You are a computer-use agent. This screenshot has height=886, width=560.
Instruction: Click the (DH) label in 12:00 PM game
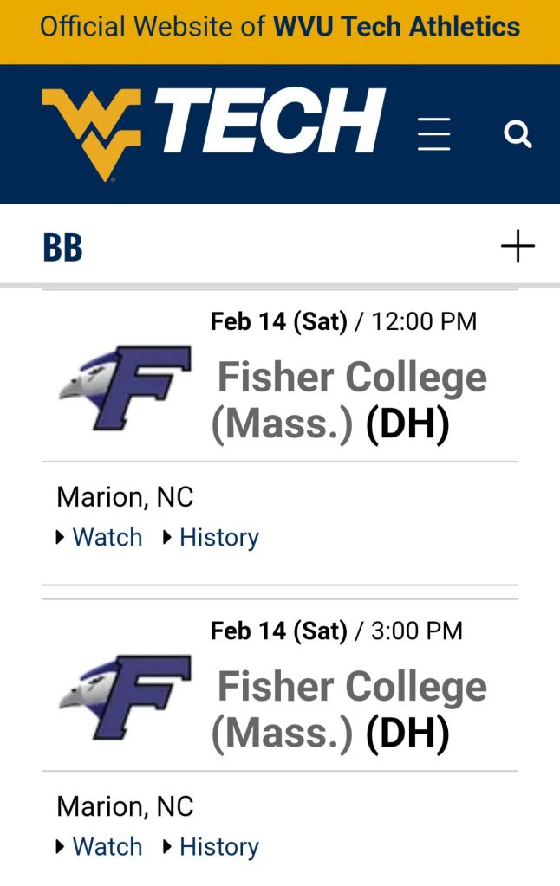point(407,425)
